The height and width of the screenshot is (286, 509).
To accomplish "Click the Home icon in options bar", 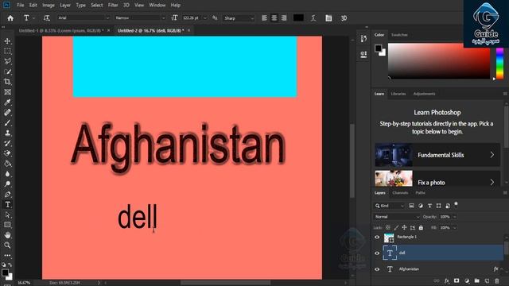I will coord(10,18).
